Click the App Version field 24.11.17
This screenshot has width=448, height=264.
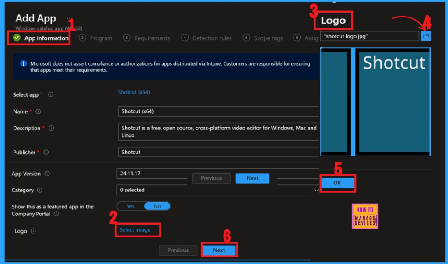coord(152,173)
